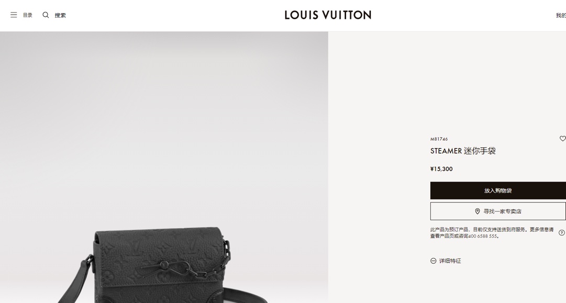
Task: Click the location pin icon
Action: pos(477,211)
